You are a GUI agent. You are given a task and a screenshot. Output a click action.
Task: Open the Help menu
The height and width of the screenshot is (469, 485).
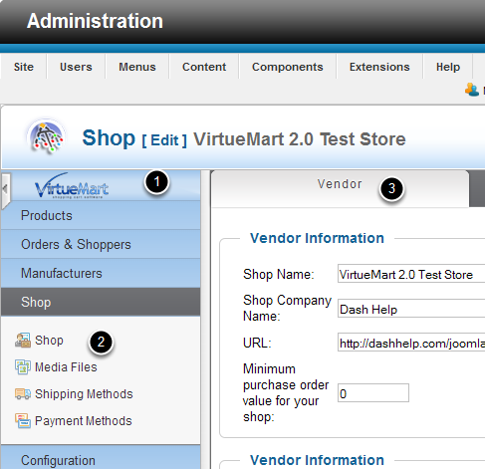coord(448,67)
